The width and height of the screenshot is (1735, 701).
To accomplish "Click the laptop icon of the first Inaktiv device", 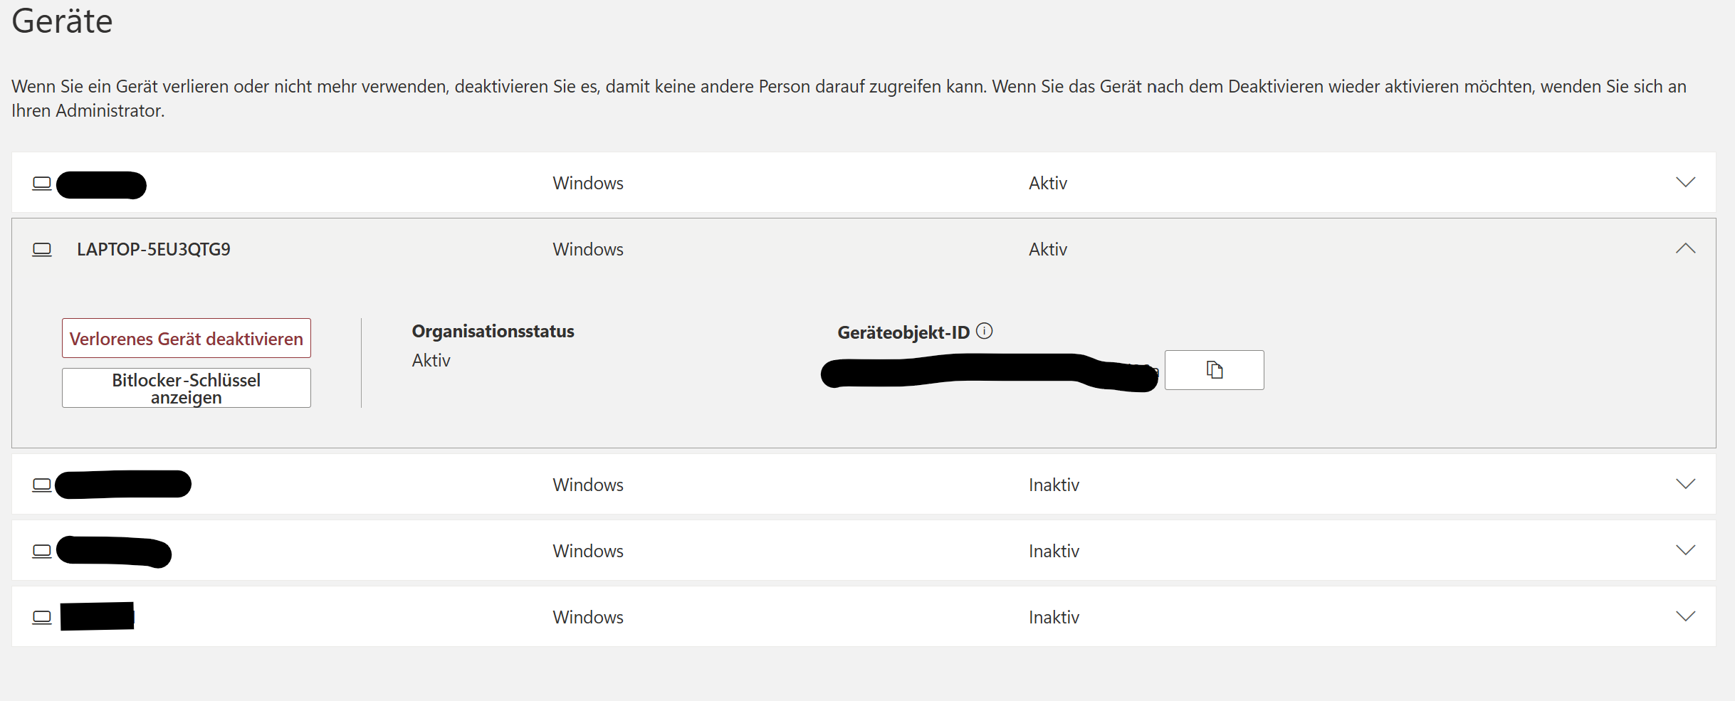I will coord(42,485).
